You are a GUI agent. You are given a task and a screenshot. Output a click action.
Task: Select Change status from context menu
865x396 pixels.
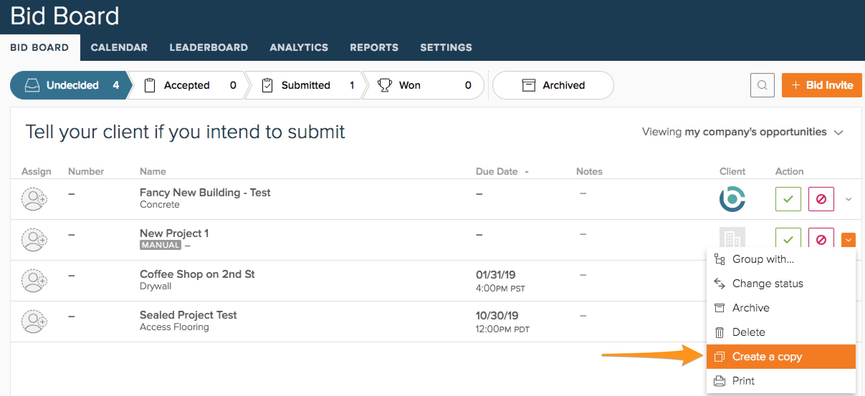pyautogui.click(x=768, y=284)
